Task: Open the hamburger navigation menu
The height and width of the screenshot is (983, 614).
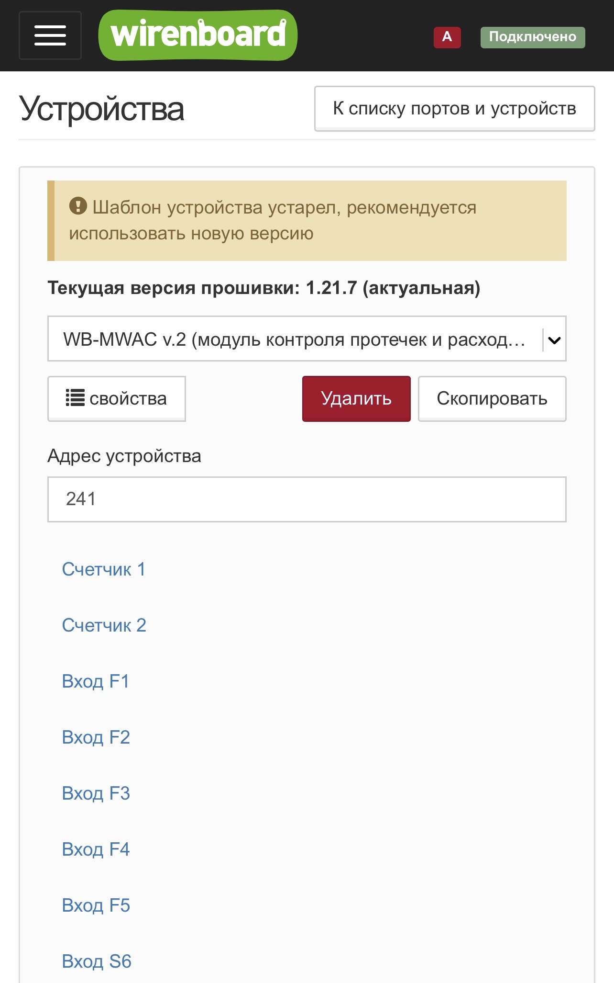Action: pyautogui.click(x=50, y=36)
